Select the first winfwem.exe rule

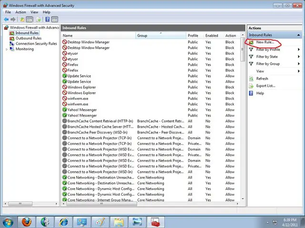tap(151, 98)
